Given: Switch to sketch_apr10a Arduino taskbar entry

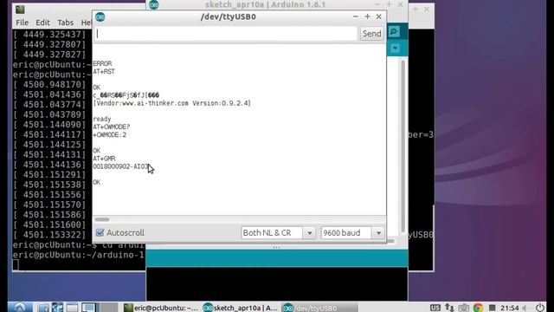Looking at the screenshot, I should [241, 308].
